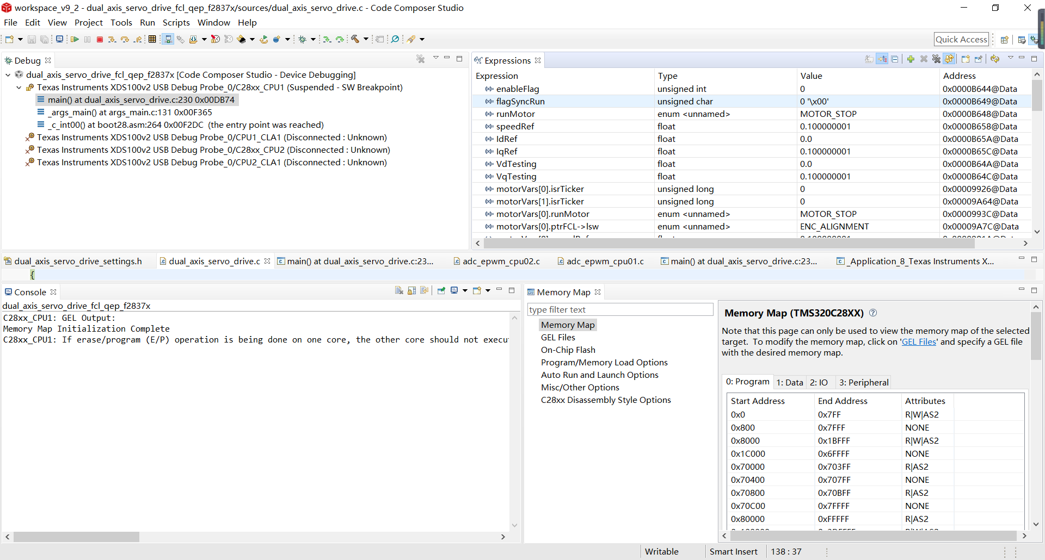This screenshot has width=1045, height=560.
Task: Click the hammer Build icon
Action: (x=355, y=39)
